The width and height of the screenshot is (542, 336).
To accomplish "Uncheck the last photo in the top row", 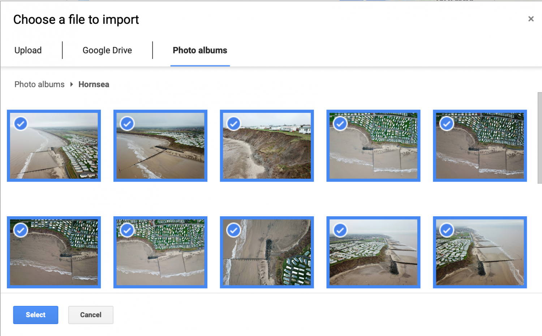I will [447, 123].
